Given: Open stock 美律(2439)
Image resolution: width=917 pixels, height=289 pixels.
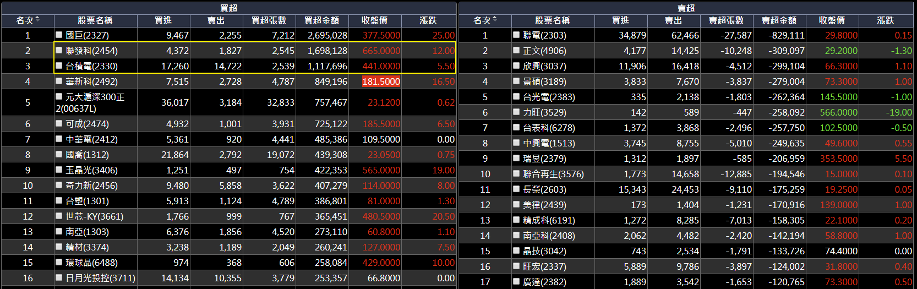Looking at the screenshot, I should pyautogui.click(x=544, y=205).
